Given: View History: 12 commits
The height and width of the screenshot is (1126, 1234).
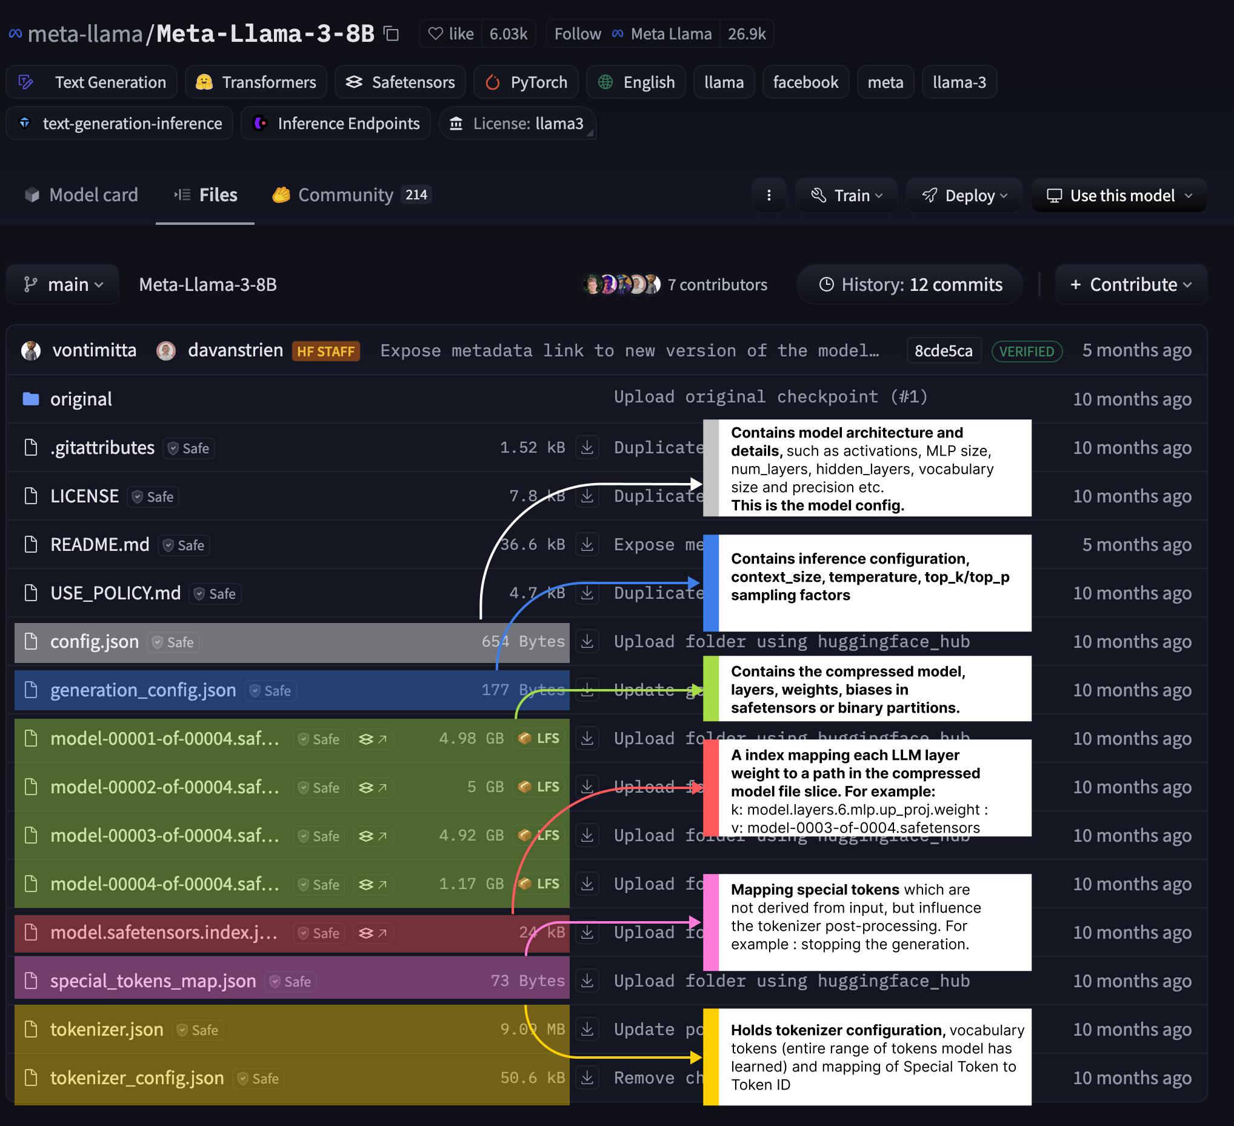Looking at the screenshot, I should coord(910,285).
